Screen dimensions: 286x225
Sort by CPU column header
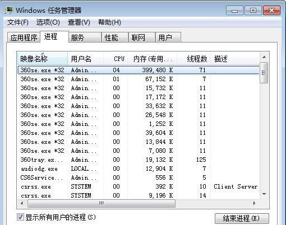116,59
